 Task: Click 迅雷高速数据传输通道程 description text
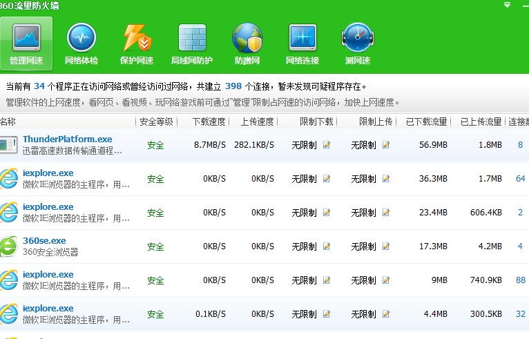point(73,151)
